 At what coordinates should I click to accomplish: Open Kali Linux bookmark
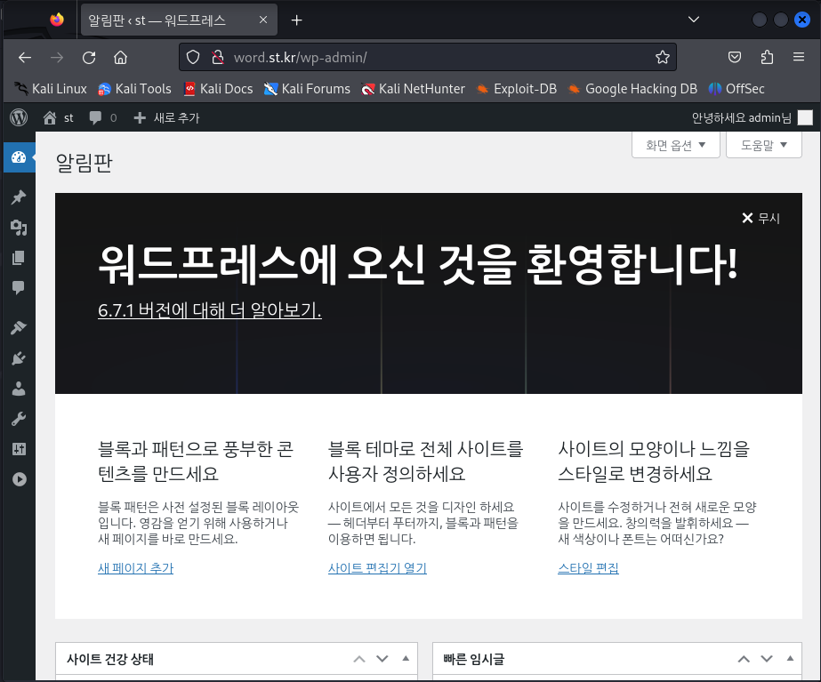point(51,89)
